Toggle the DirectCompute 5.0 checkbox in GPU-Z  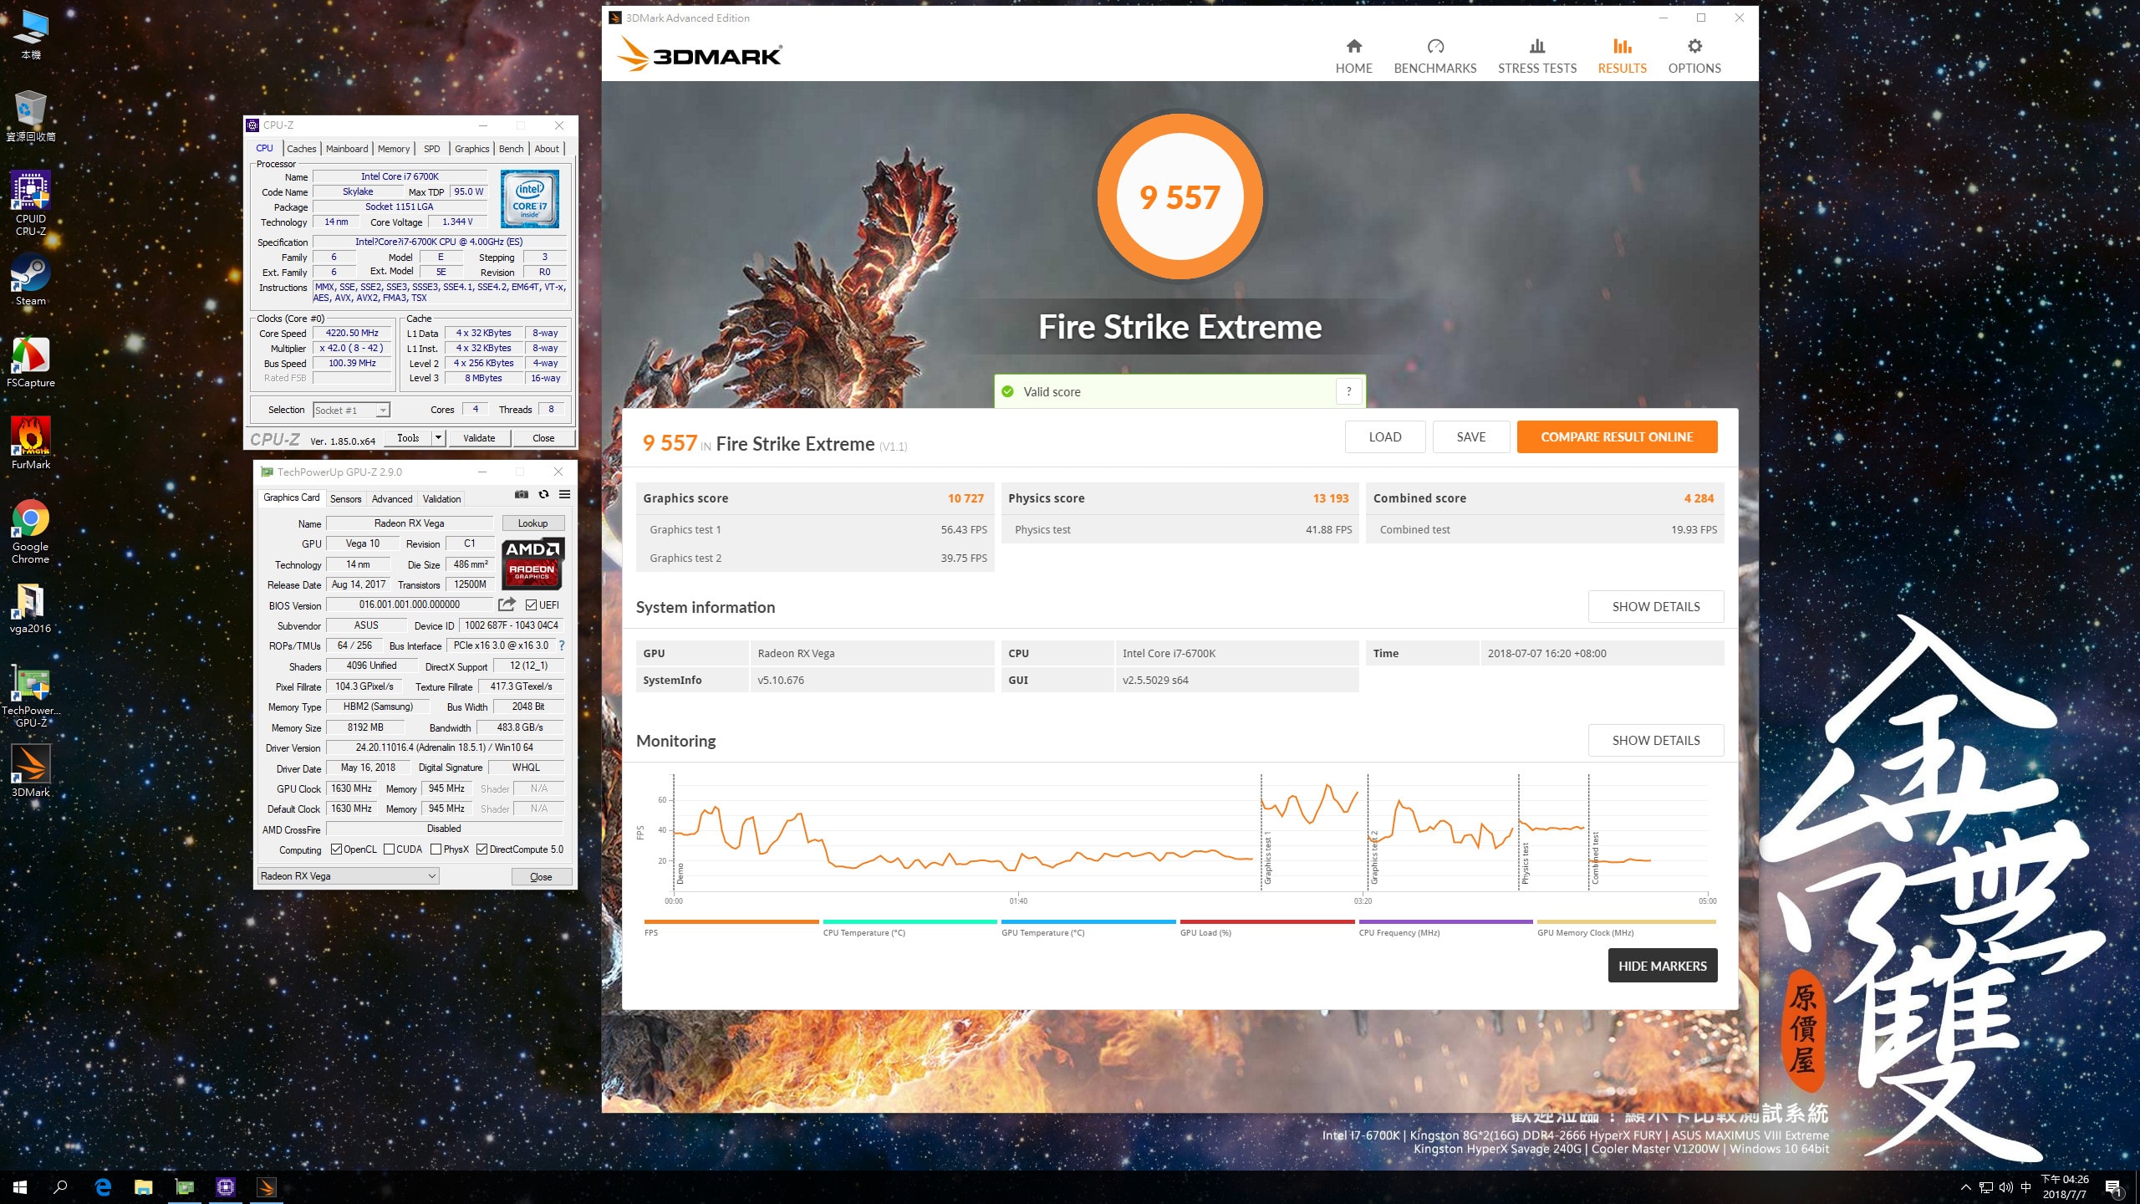pyautogui.click(x=481, y=849)
